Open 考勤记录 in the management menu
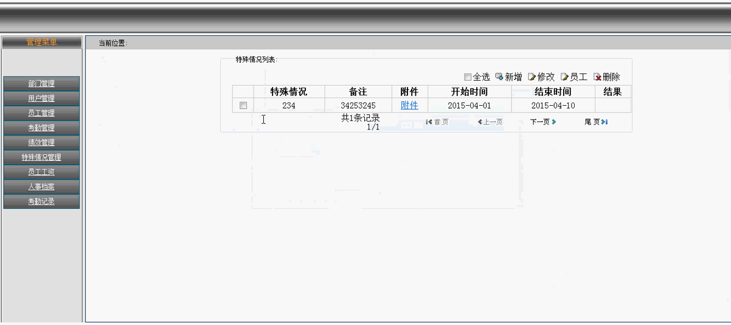 coord(41,201)
